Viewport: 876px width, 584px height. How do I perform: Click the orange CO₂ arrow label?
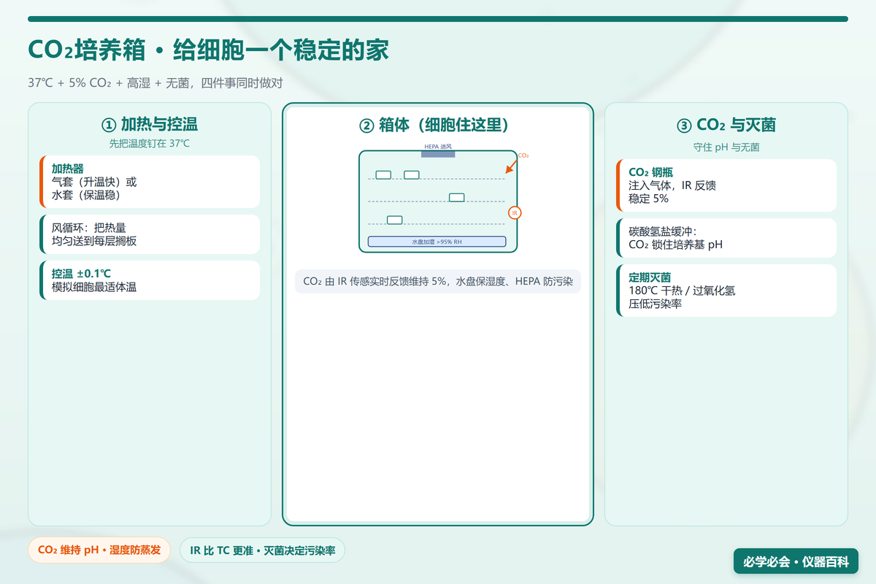coord(523,155)
